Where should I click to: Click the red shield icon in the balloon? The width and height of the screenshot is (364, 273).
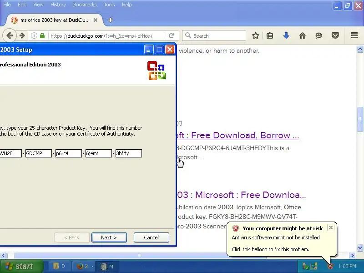(x=235, y=228)
